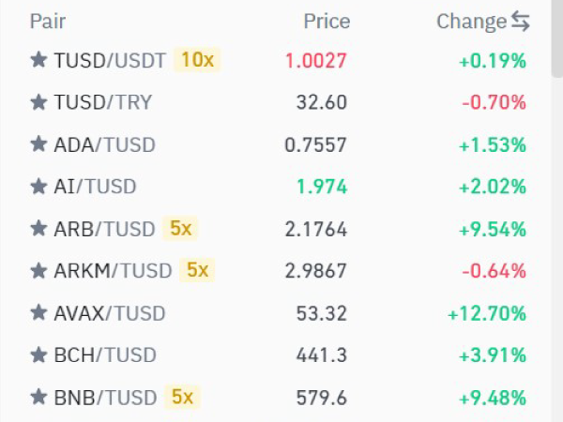Click the star next to ADA/TUSD
The width and height of the screenshot is (563, 422).
tap(38, 145)
